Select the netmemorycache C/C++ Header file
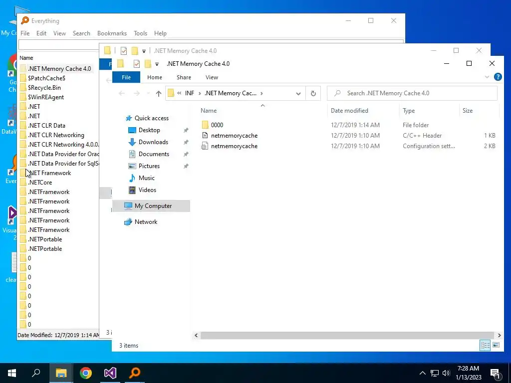This screenshot has height=383, width=511. (x=234, y=136)
